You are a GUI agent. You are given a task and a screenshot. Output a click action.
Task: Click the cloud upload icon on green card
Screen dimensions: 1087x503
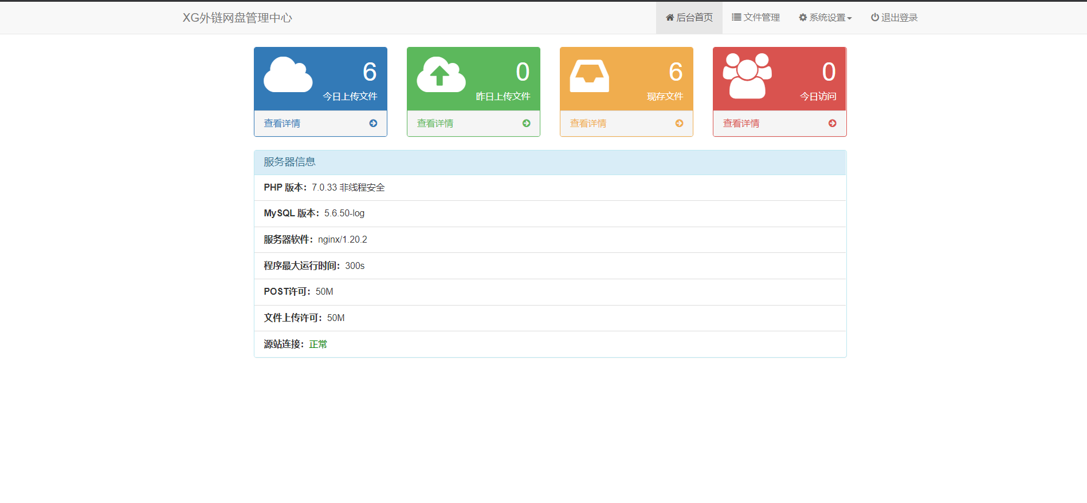441,74
